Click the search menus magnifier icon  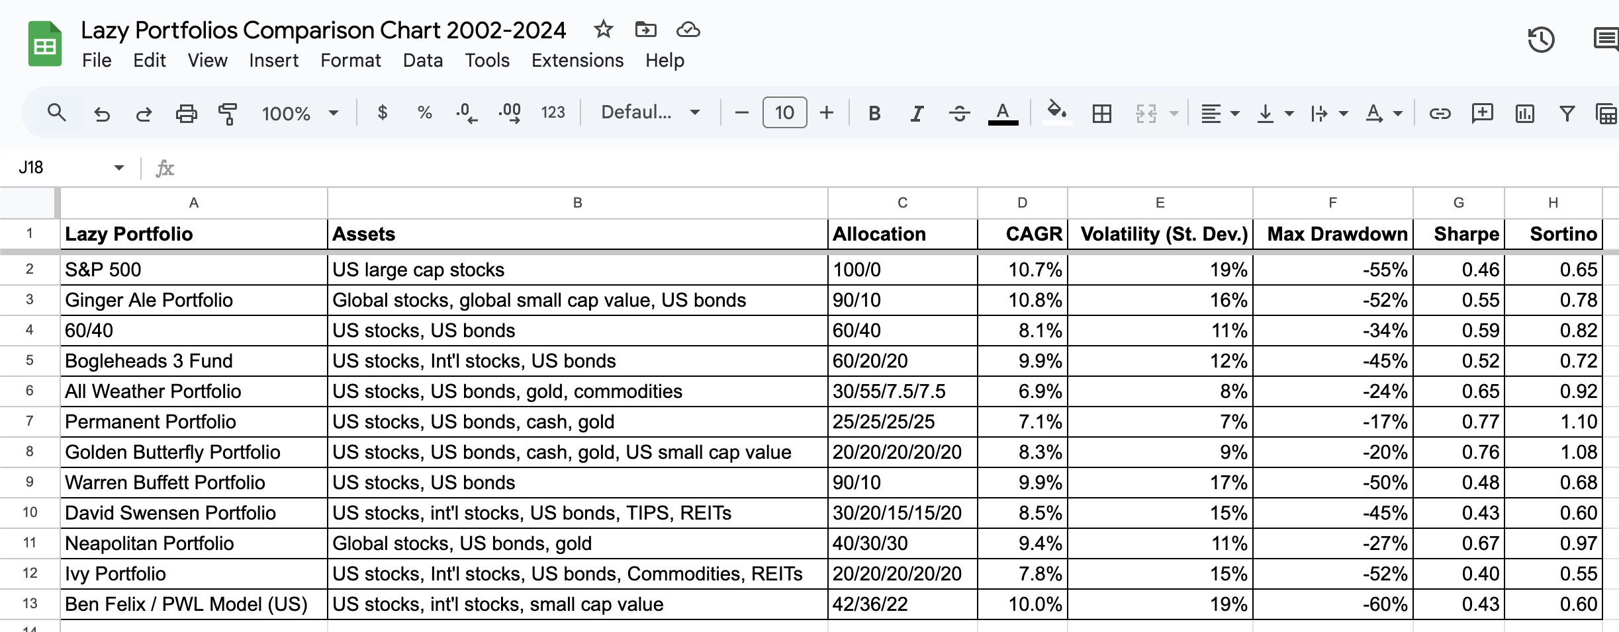tap(57, 113)
